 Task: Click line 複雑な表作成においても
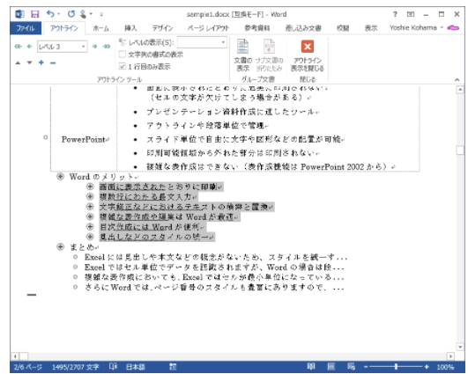(x=214, y=277)
